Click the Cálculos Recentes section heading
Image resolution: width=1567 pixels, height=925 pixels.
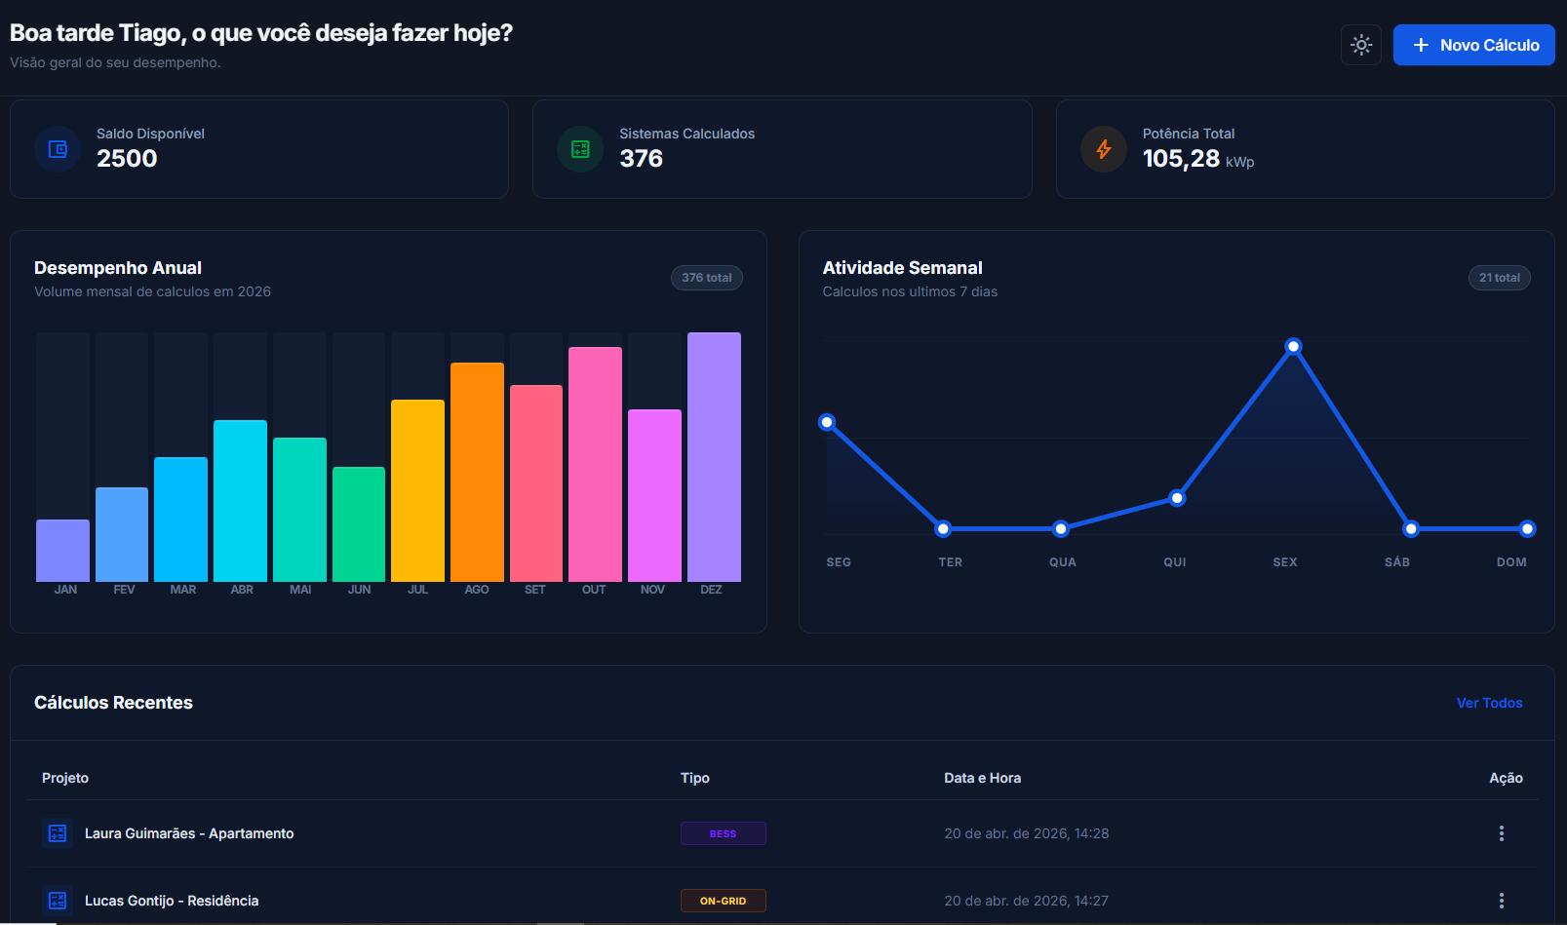pyautogui.click(x=113, y=703)
